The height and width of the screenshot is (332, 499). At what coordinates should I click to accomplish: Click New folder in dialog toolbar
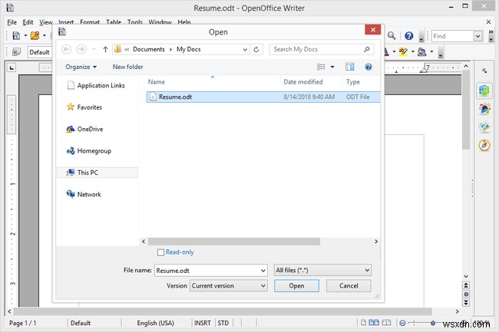coord(127,67)
